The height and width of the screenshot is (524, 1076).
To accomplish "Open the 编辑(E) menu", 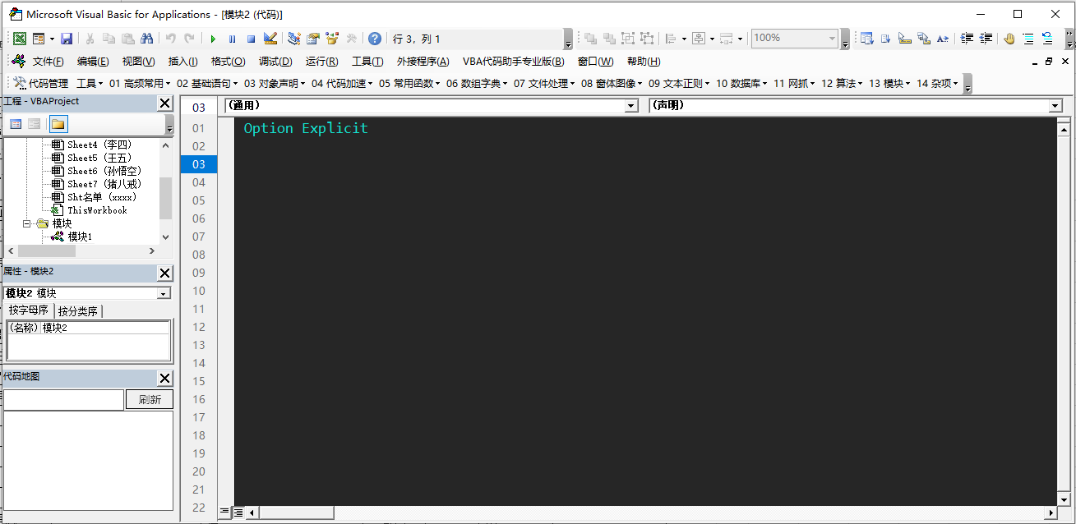I will point(93,62).
